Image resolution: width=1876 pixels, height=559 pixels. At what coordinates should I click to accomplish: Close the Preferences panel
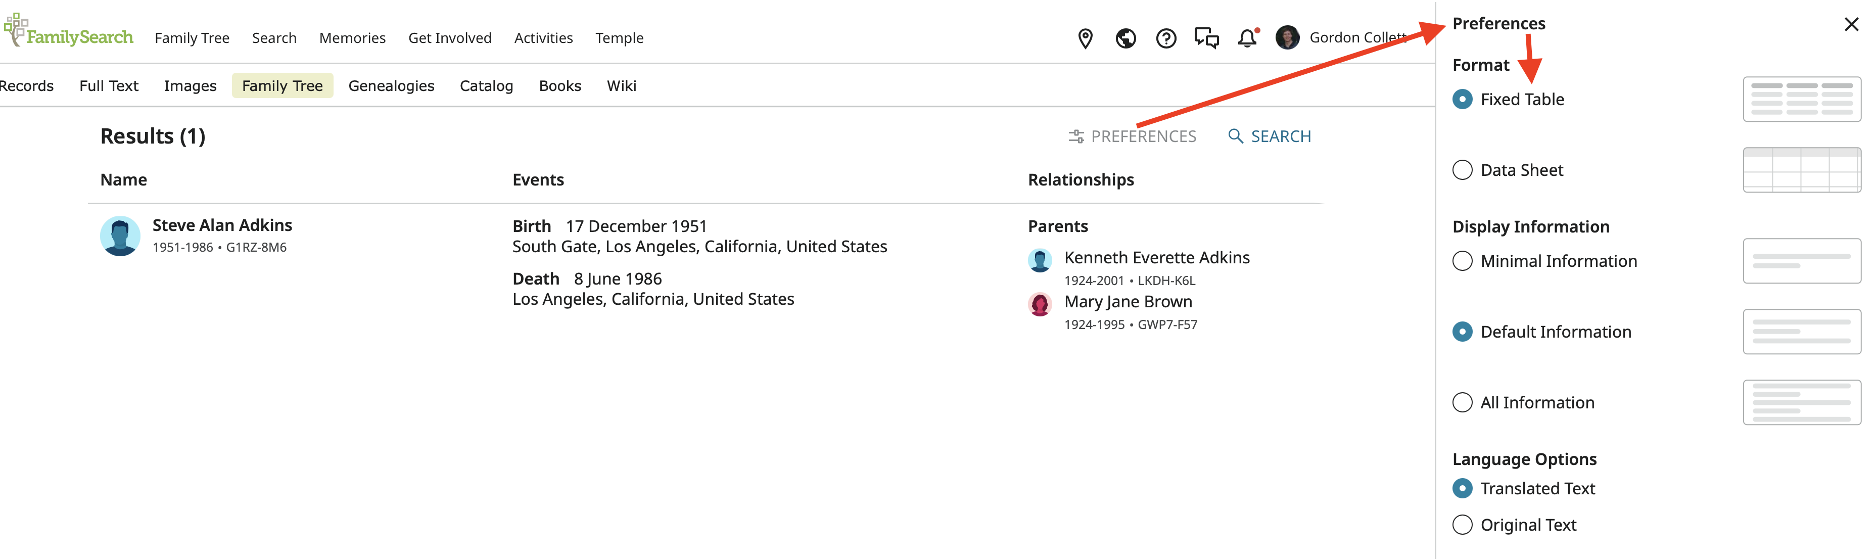(x=1851, y=25)
